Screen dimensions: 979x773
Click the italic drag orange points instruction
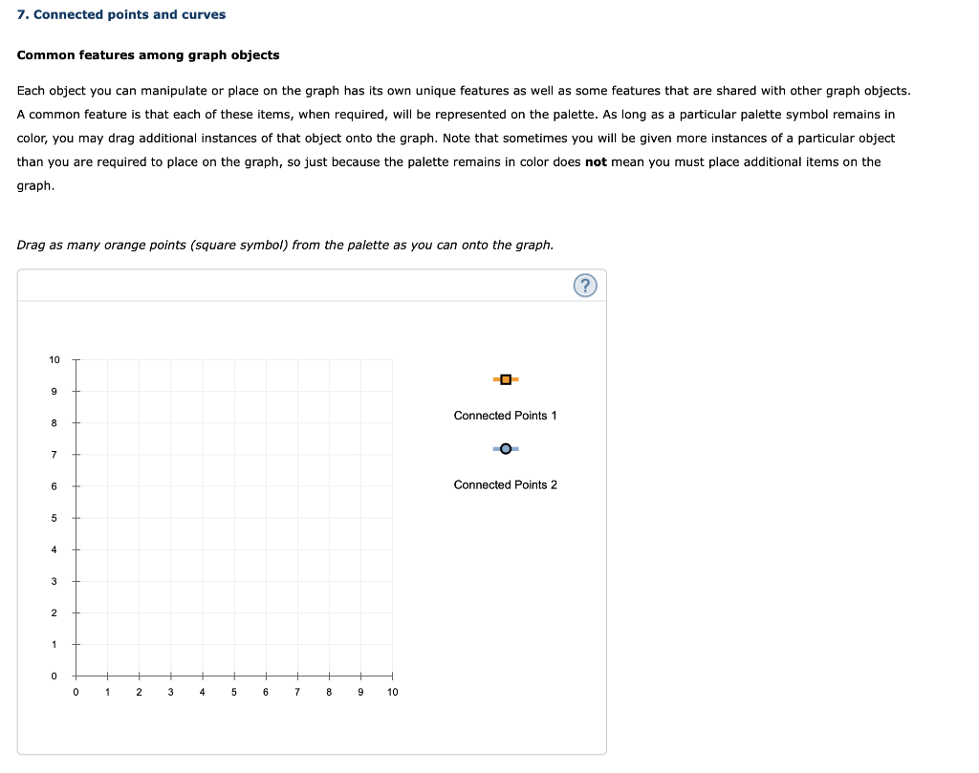click(285, 246)
